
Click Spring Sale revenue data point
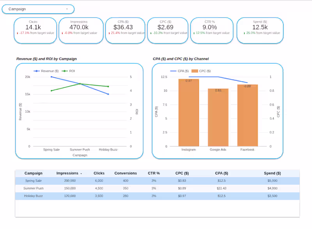point(51,77)
